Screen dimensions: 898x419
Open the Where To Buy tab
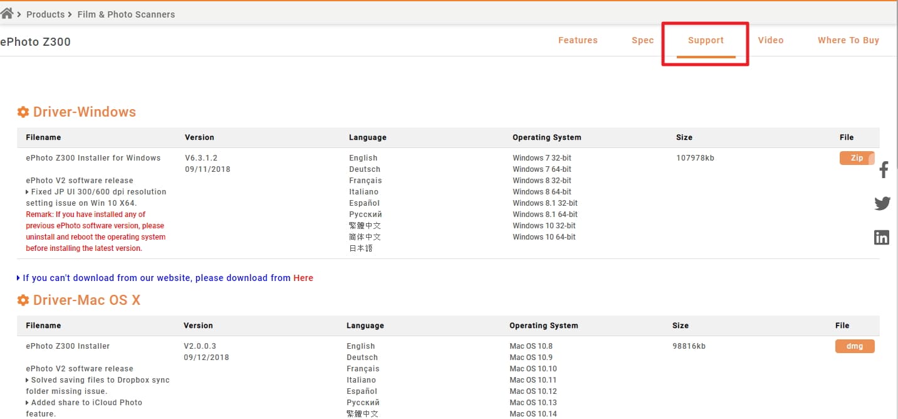[x=848, y=40]
